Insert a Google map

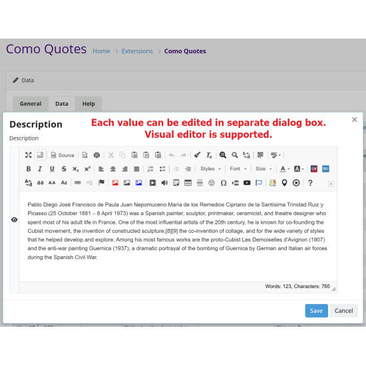click(273, 182)
